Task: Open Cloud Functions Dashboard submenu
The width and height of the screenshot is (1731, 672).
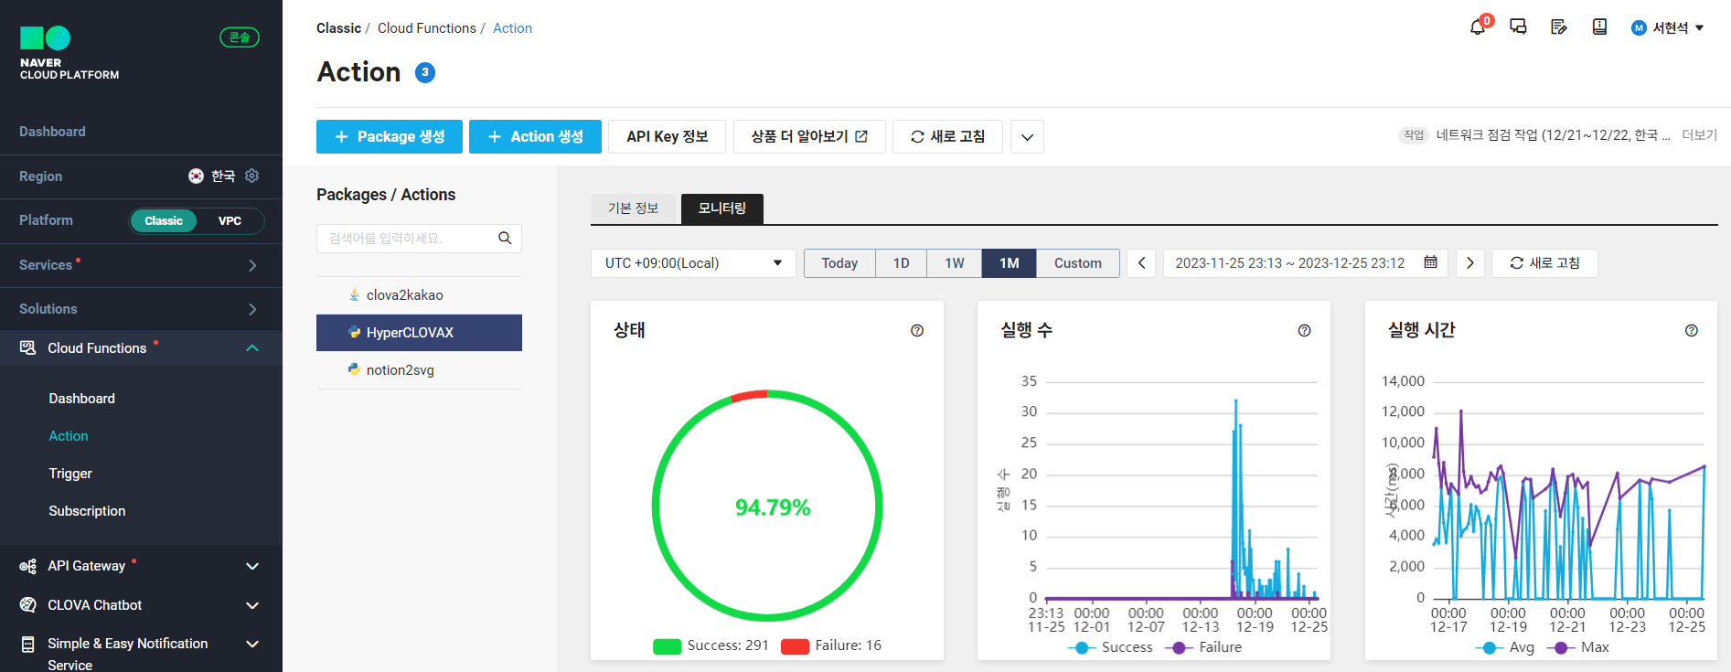Action: pyautogui.click(x=81, y=399)
